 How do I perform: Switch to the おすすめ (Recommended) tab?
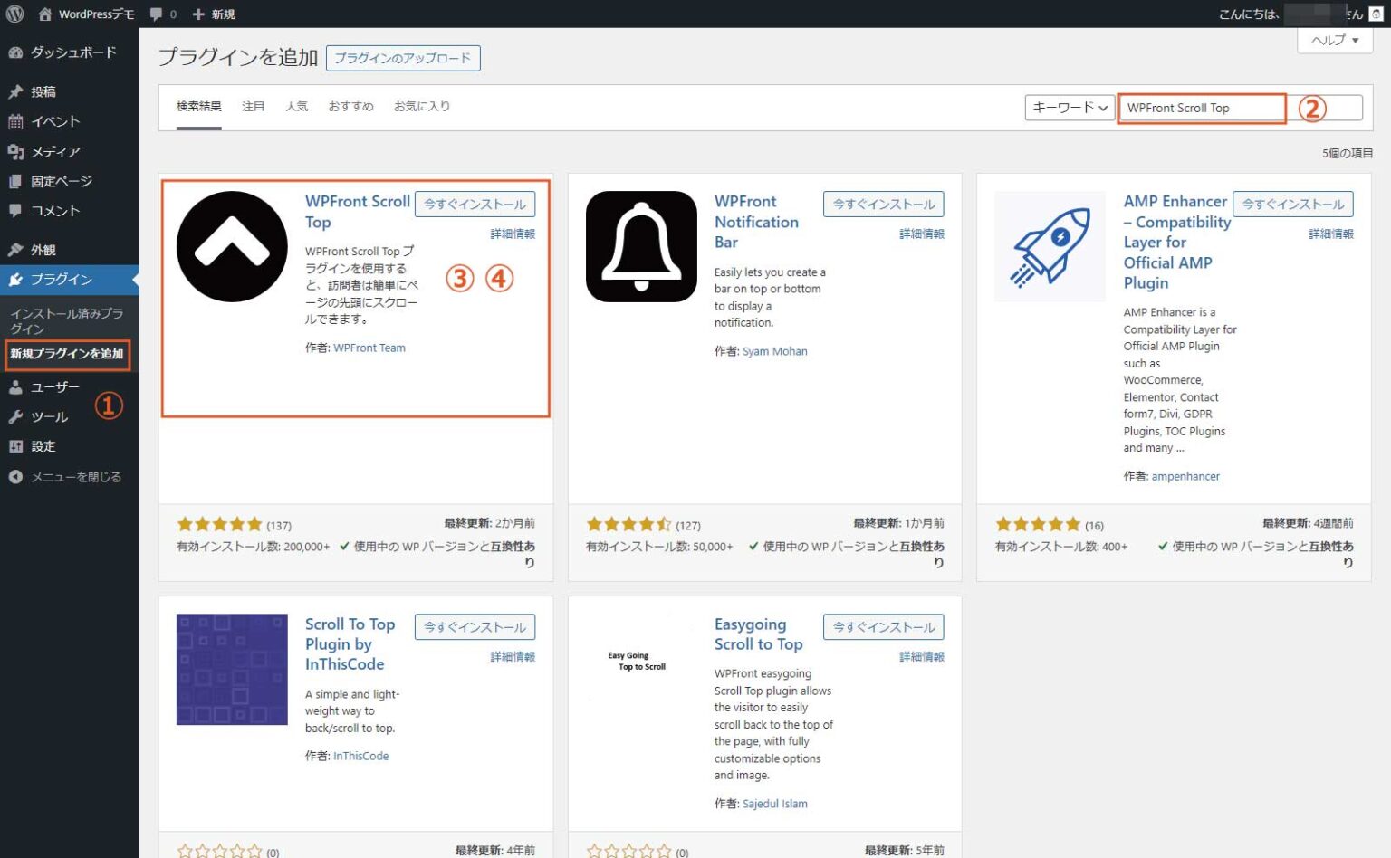350,106
